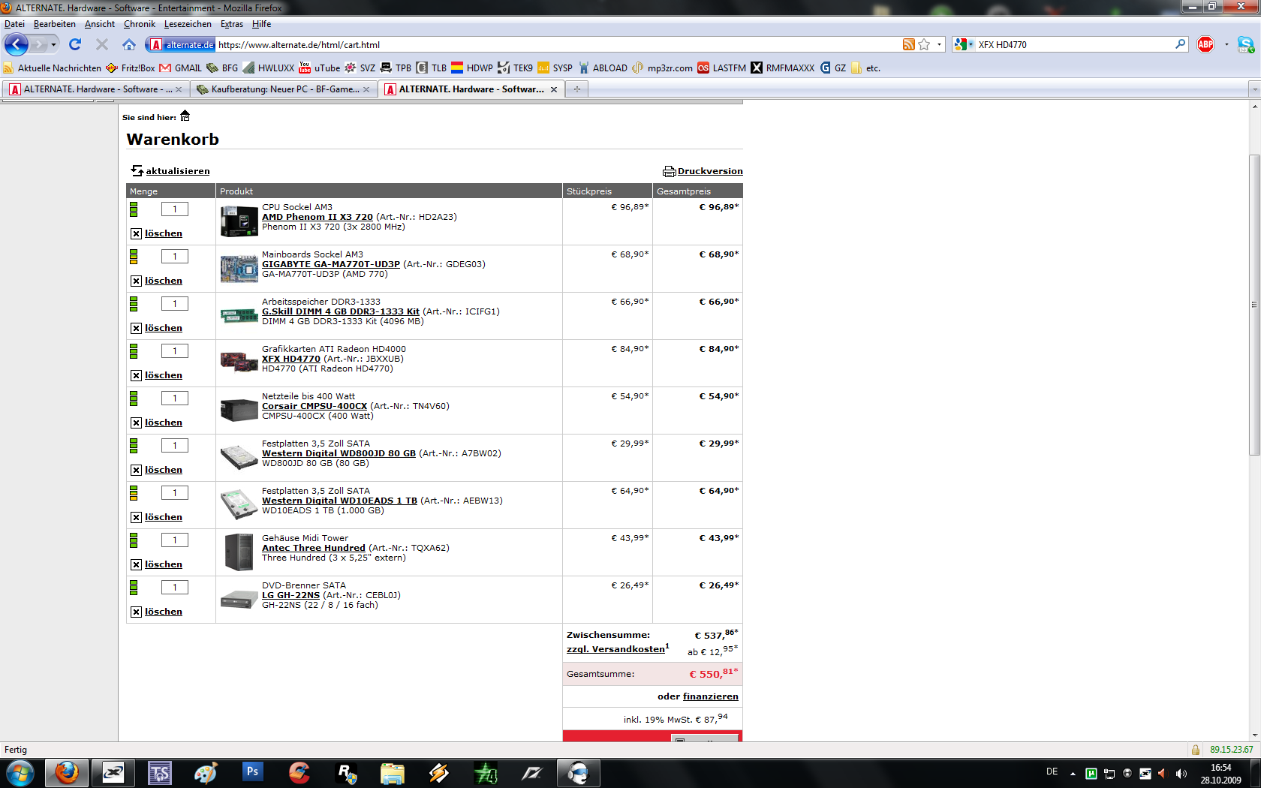Open dropdown arrow beside Adblock Plus icon
Screen dimensions: 1261x788
coord(1226,44)
